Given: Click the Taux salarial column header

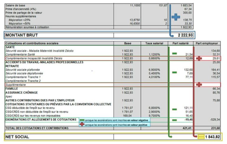Looking at the screenshot, I should (x=154, y=43).
